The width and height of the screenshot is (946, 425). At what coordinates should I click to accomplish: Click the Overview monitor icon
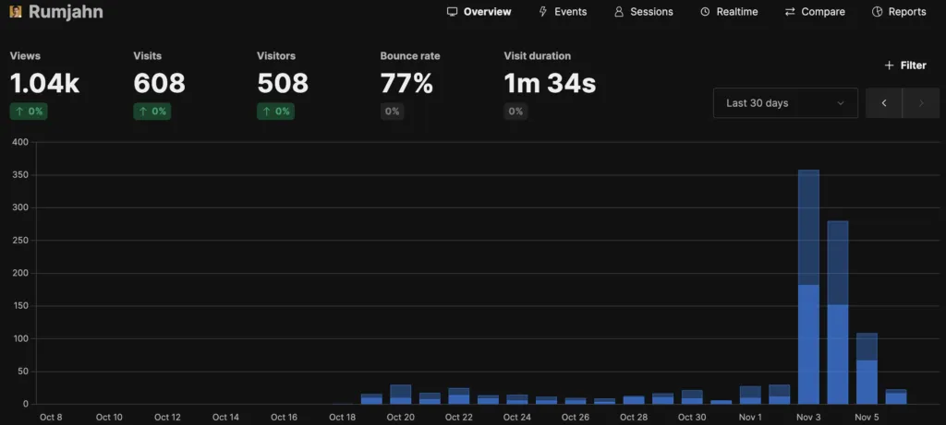point(452,12)
